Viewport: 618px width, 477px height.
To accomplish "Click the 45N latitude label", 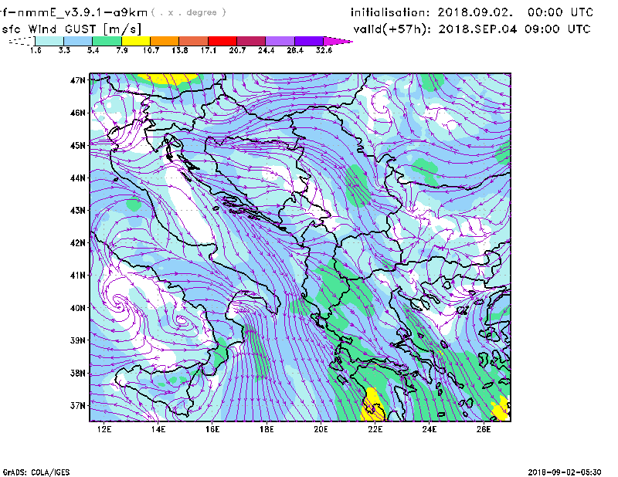I will coord(78,145).
